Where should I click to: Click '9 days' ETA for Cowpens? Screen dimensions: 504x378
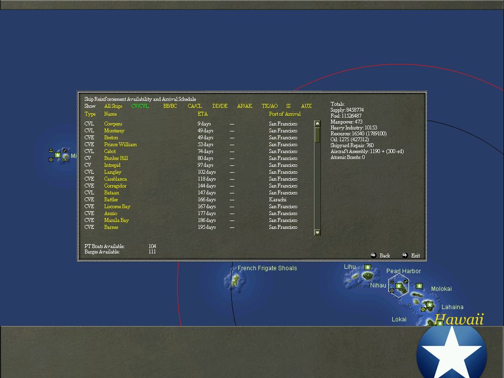point(204,124)
